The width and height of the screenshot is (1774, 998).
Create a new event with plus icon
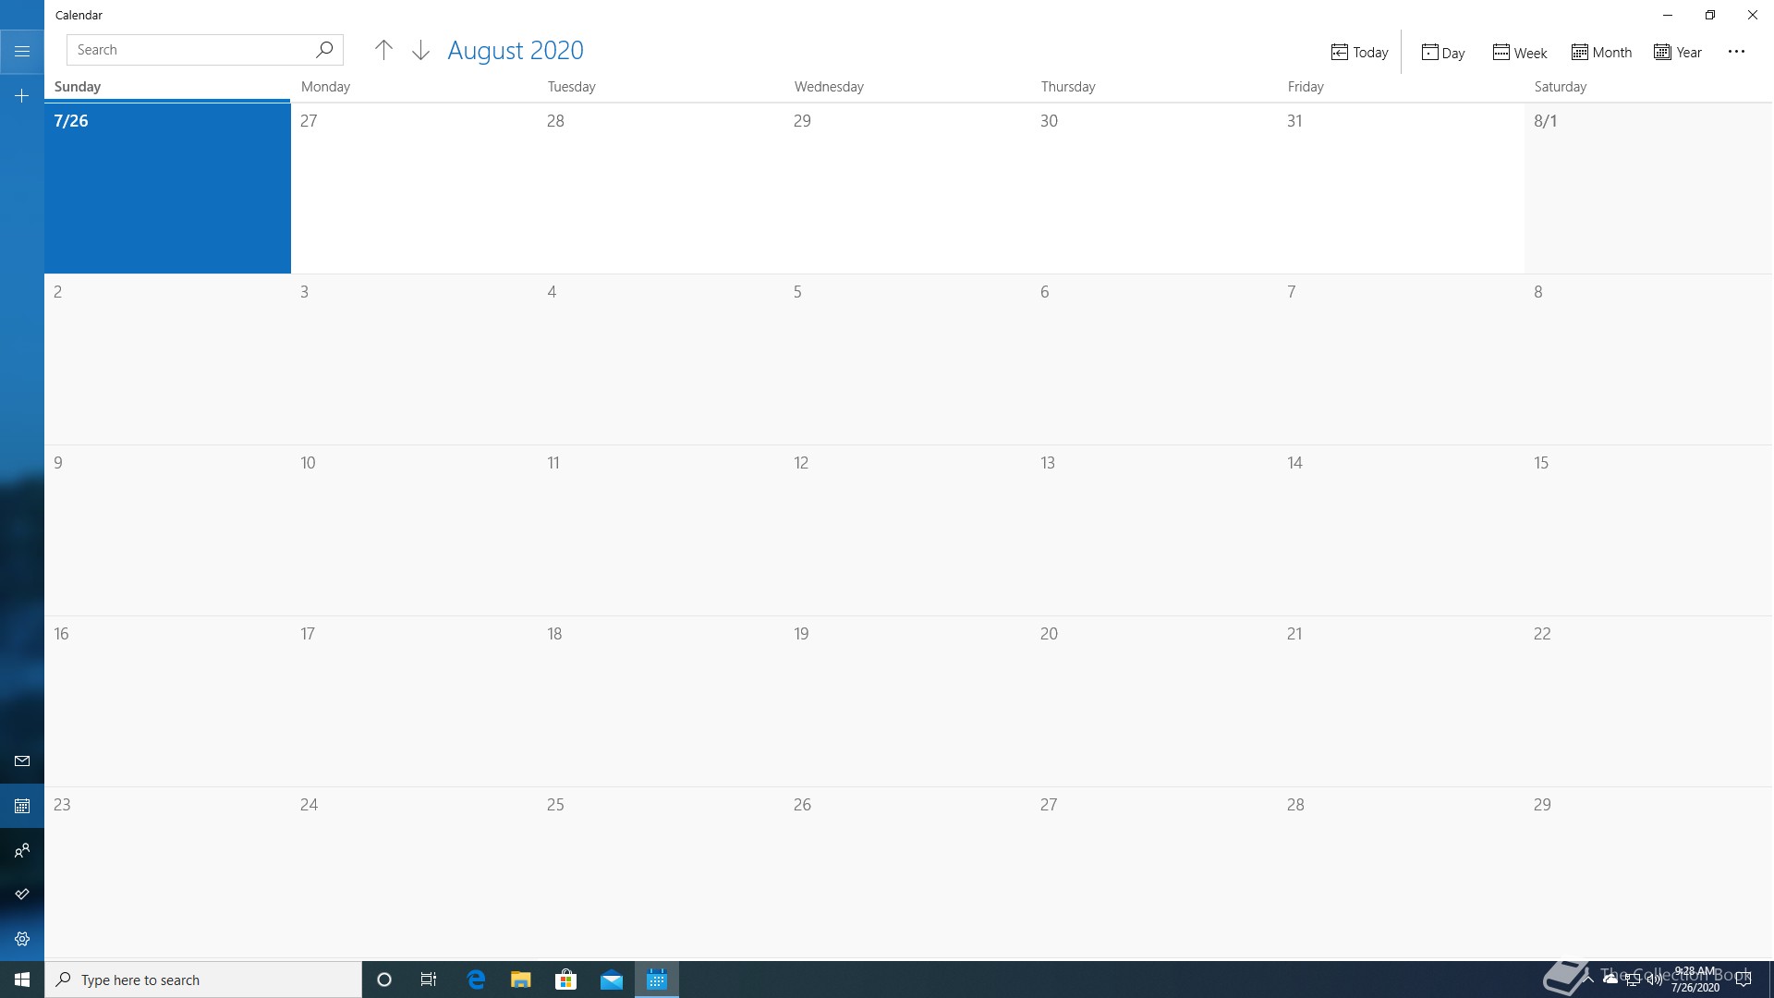click(22, 96)
